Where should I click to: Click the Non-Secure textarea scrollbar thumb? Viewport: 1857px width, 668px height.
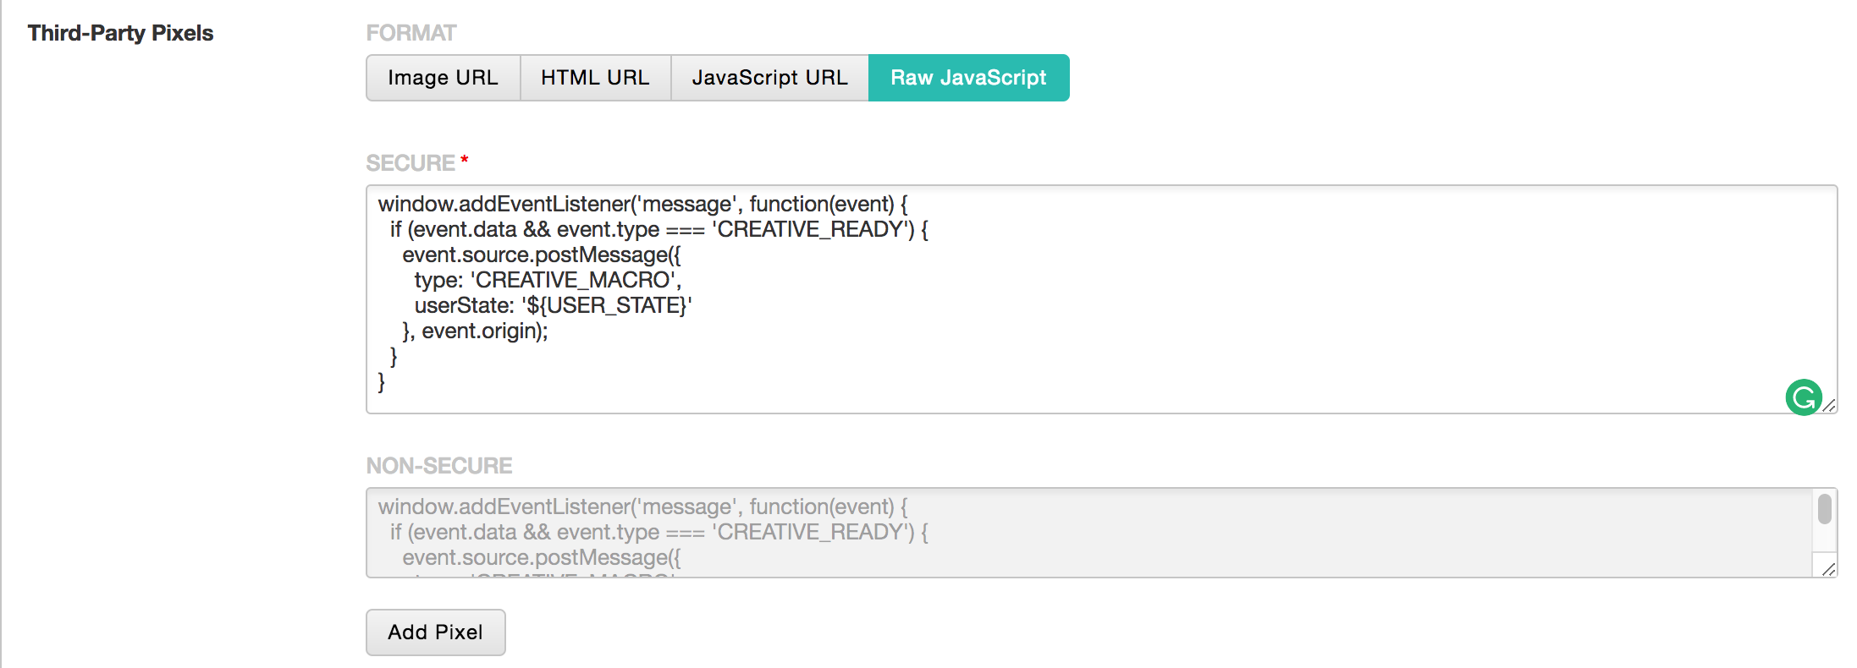(1824, 509)
